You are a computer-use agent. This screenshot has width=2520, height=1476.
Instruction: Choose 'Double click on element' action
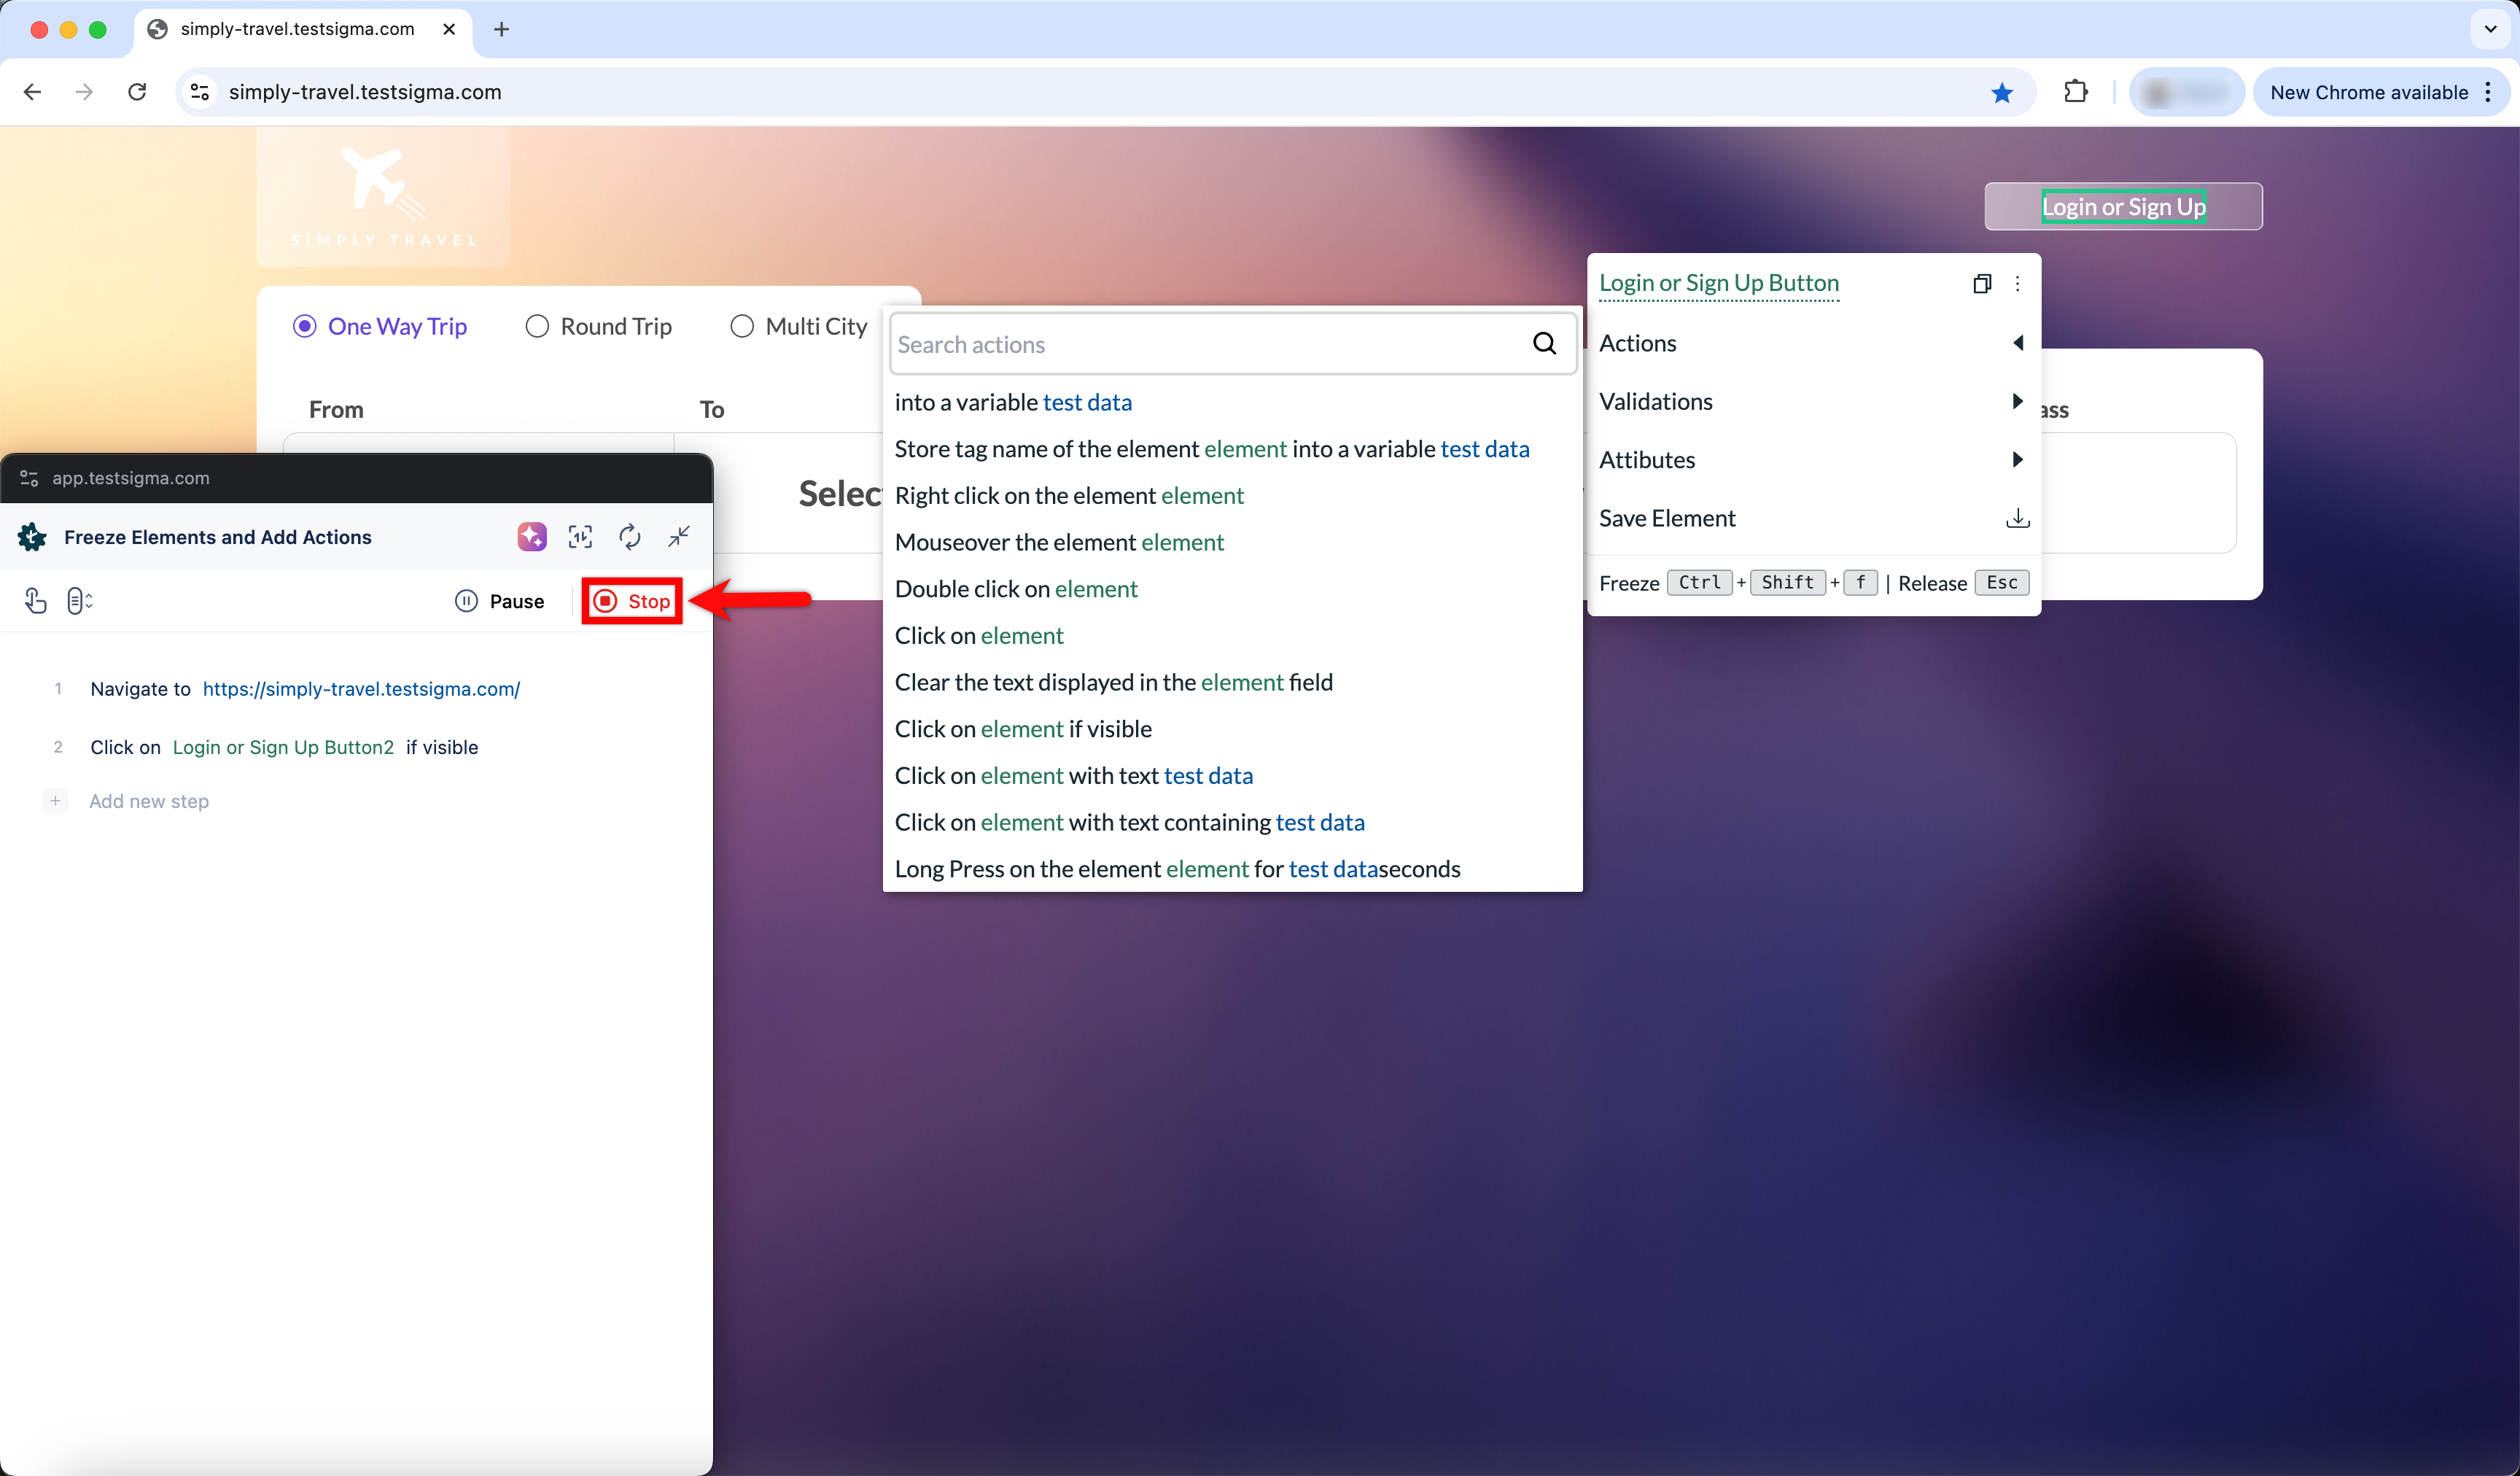coord(1015,589)
